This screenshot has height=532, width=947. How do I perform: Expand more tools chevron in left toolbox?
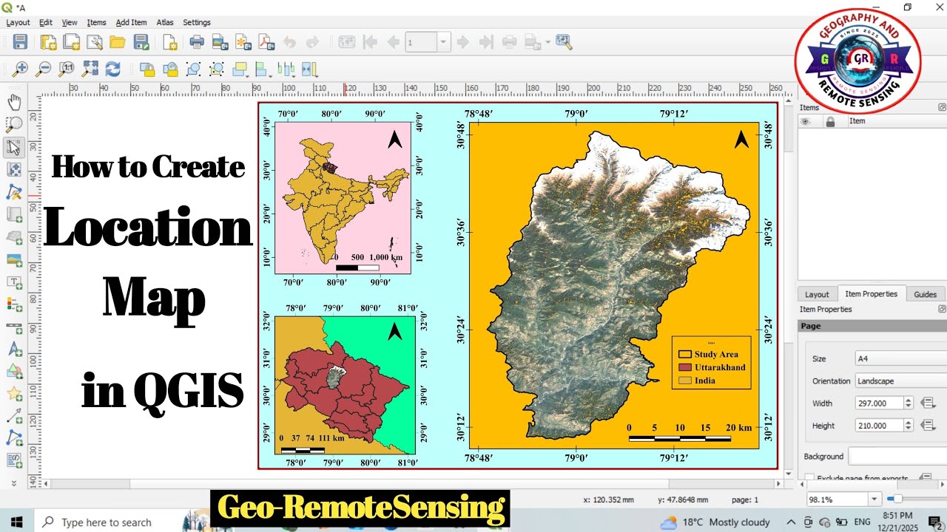click(x=13, y=483)
